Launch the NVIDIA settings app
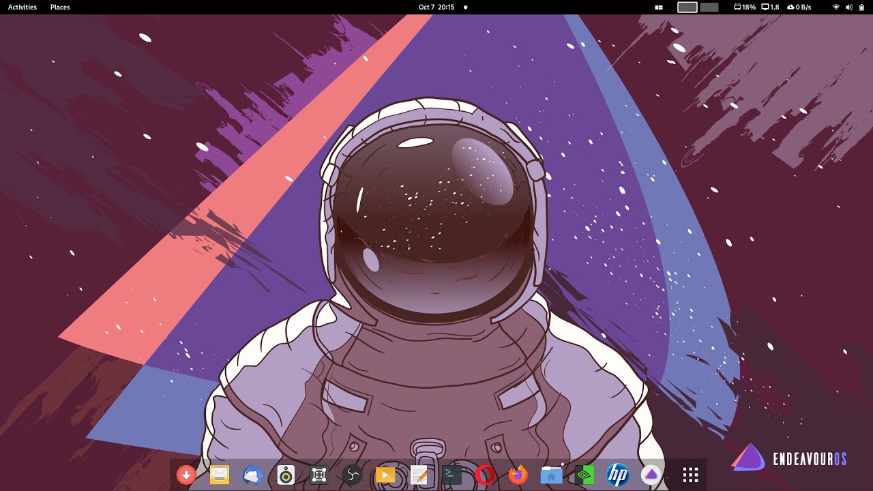This screenshot has width=873, height=491. point(585,475)
